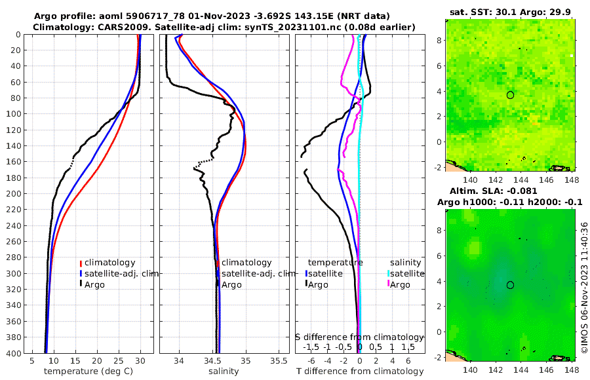The width and height of the screenshot is (590, 380).
Task: Click the Climatology CARS2009 subtitle line
Action: click(224, 27)
